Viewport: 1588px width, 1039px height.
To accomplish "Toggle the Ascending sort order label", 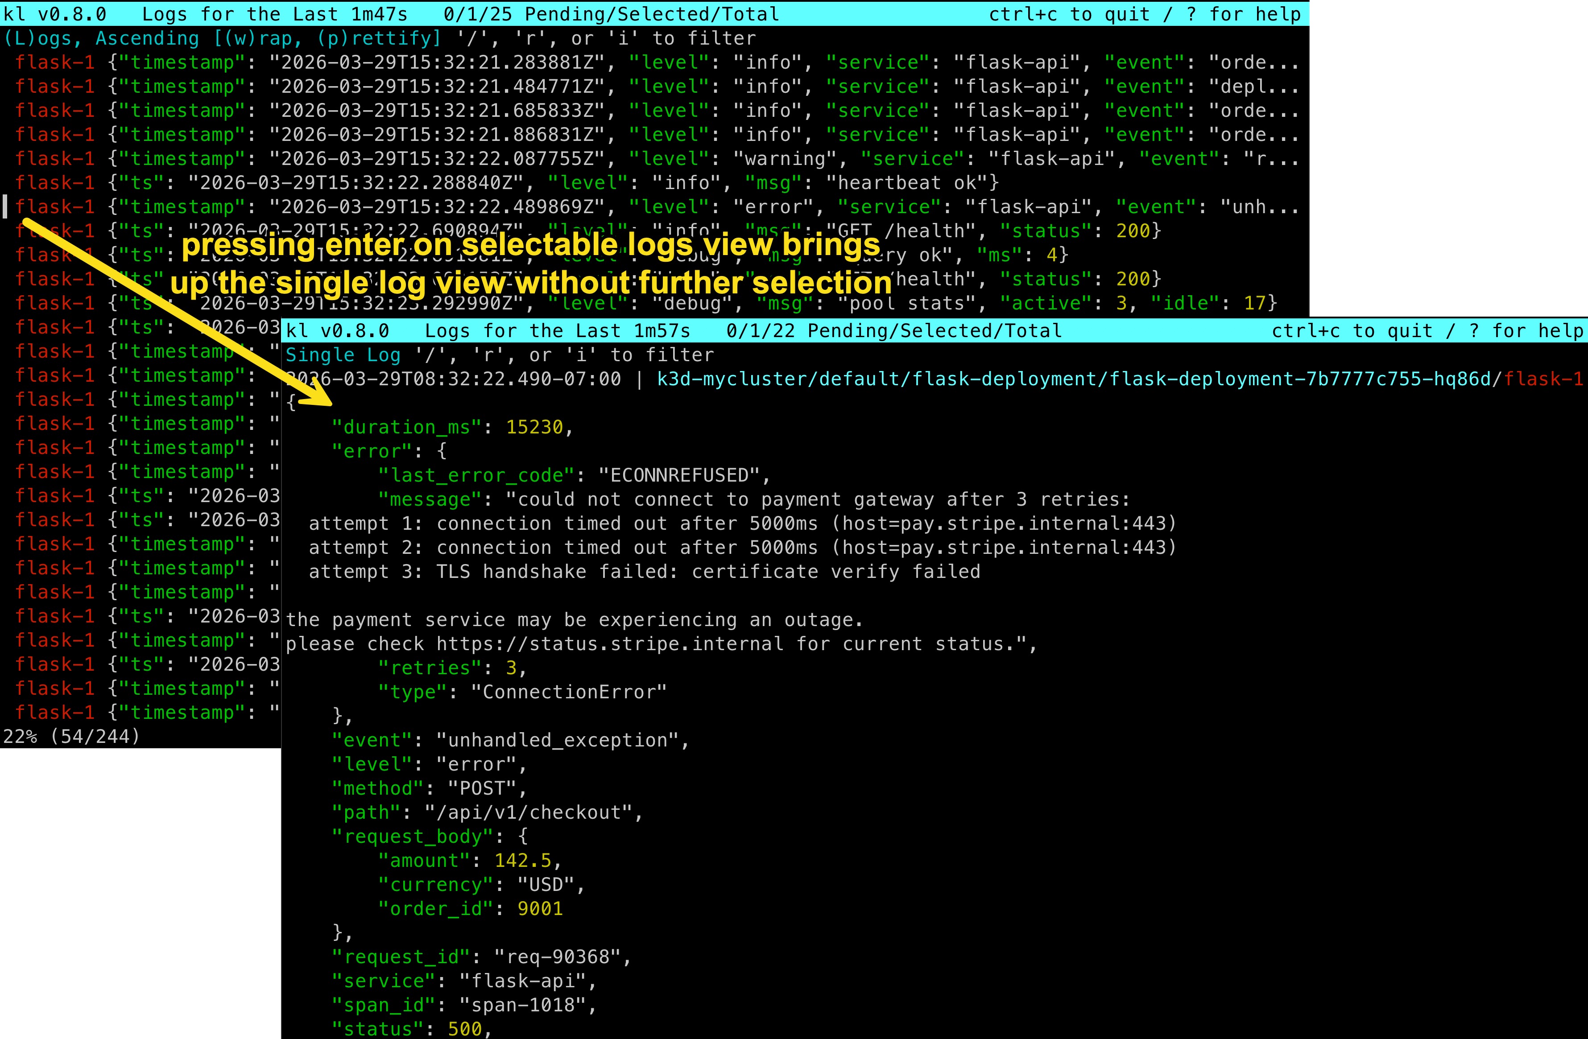I will 147,39.
